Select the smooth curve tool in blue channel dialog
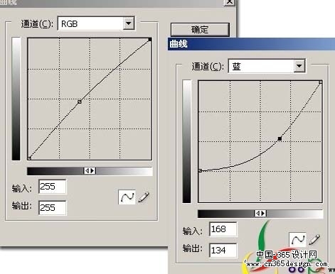 click(297, 240)
